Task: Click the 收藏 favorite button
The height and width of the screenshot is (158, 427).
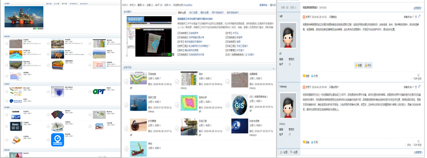Action: 358,65
